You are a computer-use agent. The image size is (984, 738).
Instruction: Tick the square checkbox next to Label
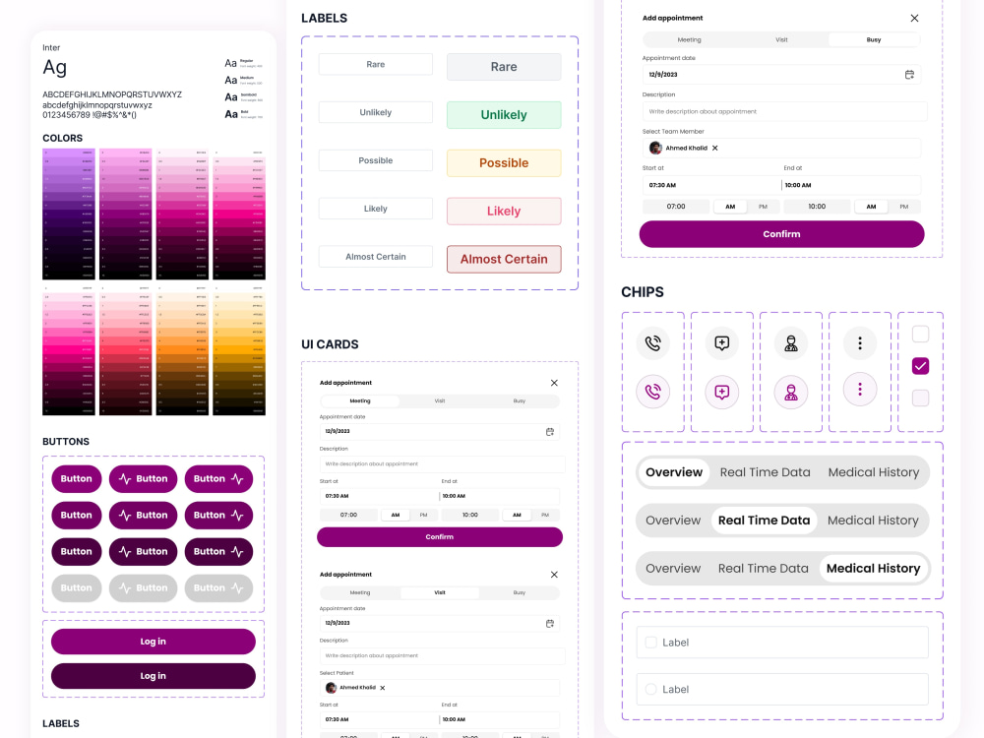[650, 642]
